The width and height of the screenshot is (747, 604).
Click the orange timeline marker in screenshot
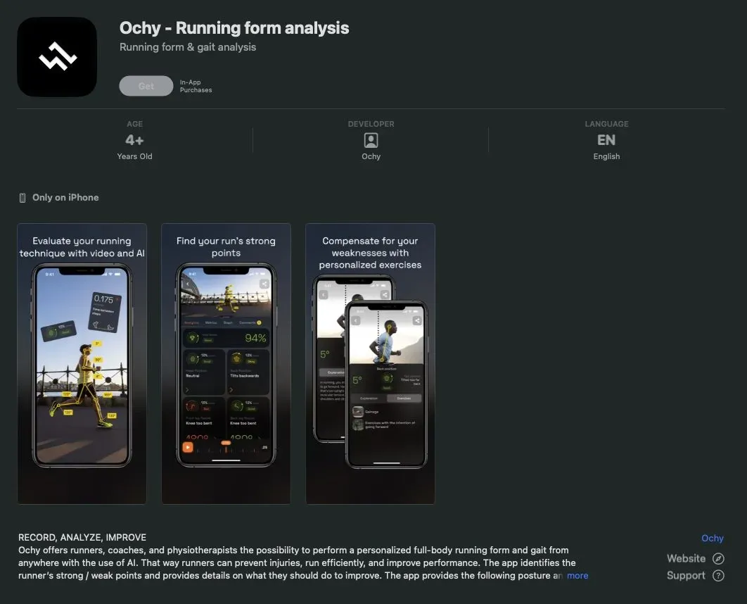[x=225, y=443]
